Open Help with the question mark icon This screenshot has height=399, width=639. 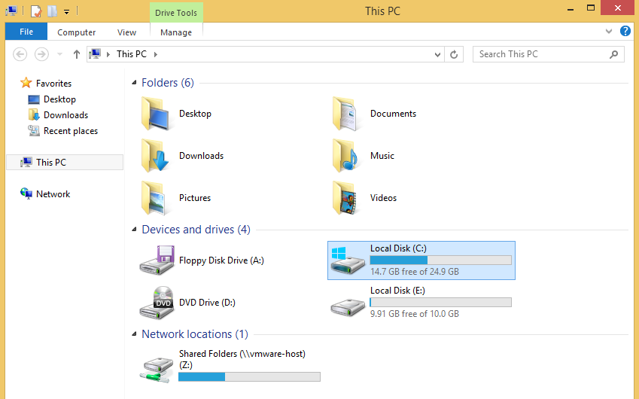625,31
